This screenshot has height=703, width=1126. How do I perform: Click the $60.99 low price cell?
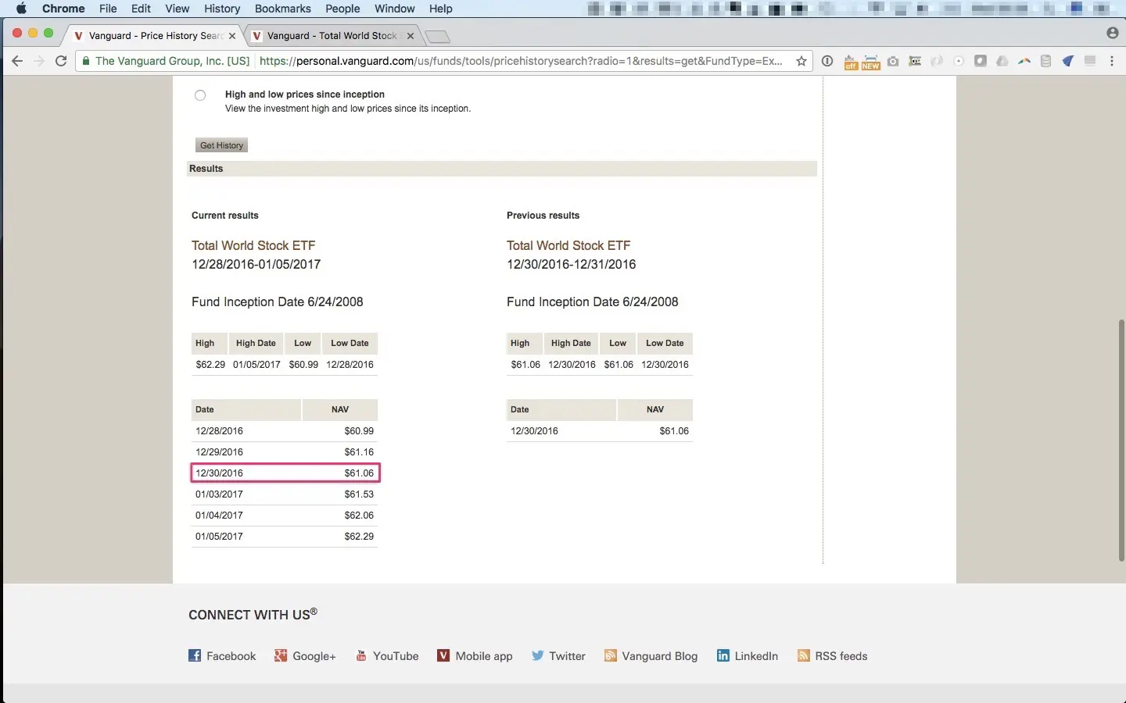(303, 365)
